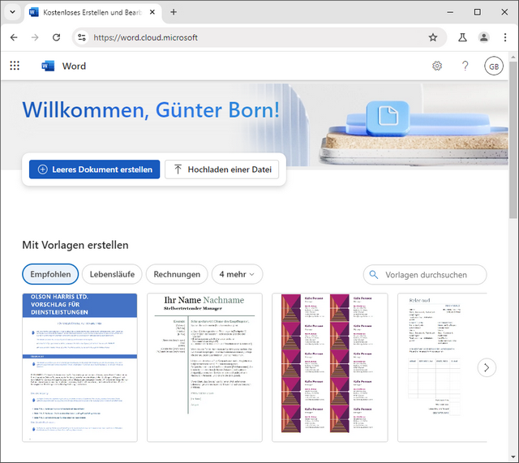The image size is (519, 463).
Task: Select the Rechnungen template filter
Action: [x=177, y=274]
